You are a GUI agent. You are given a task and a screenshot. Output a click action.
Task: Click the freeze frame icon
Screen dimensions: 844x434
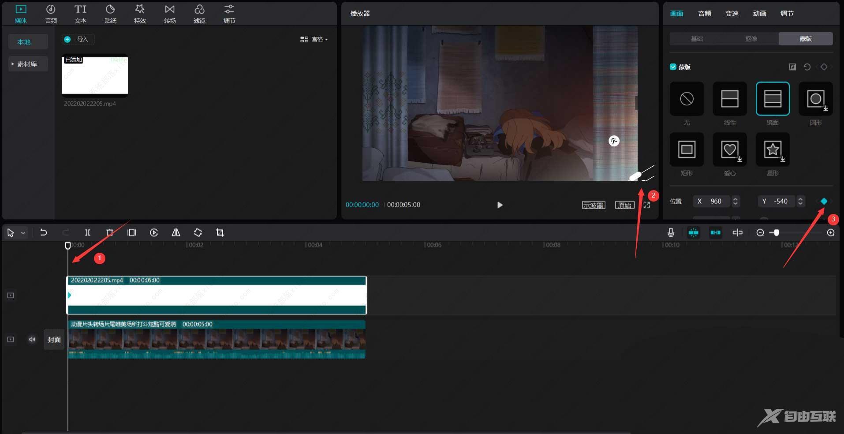coord(132,232)
